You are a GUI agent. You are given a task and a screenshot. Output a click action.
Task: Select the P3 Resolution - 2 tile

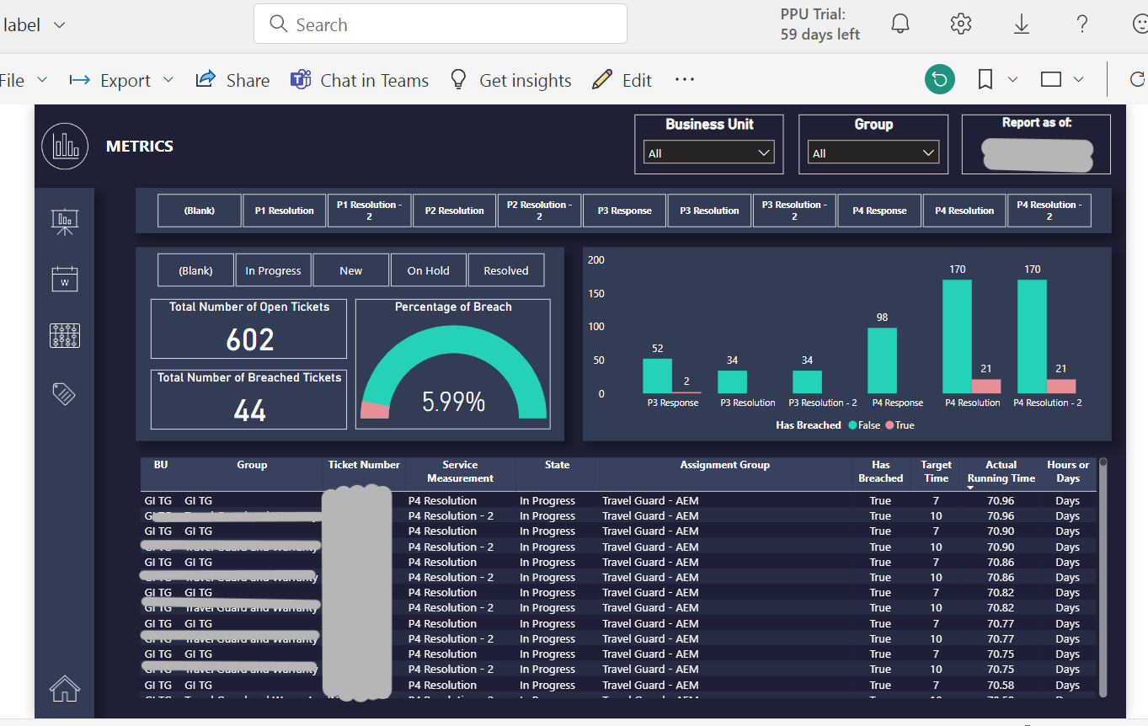(x=794, y=211)
